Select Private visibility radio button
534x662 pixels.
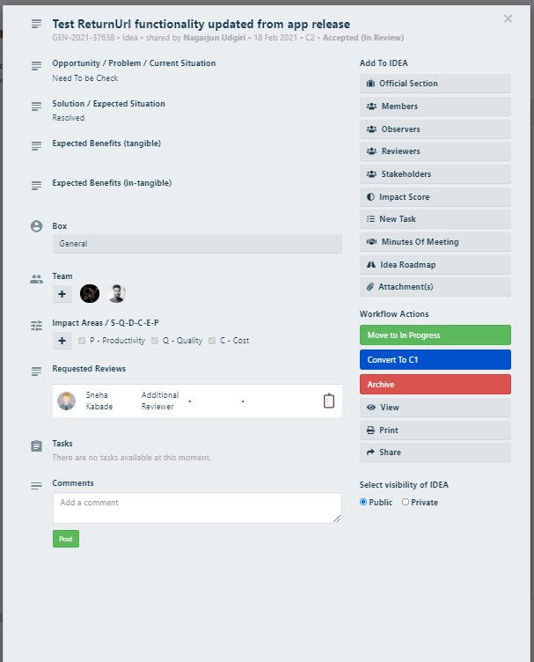point(406,502)
